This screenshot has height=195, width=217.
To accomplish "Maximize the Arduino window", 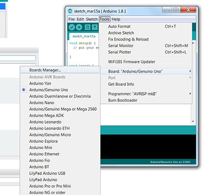I will coord(176,10).
